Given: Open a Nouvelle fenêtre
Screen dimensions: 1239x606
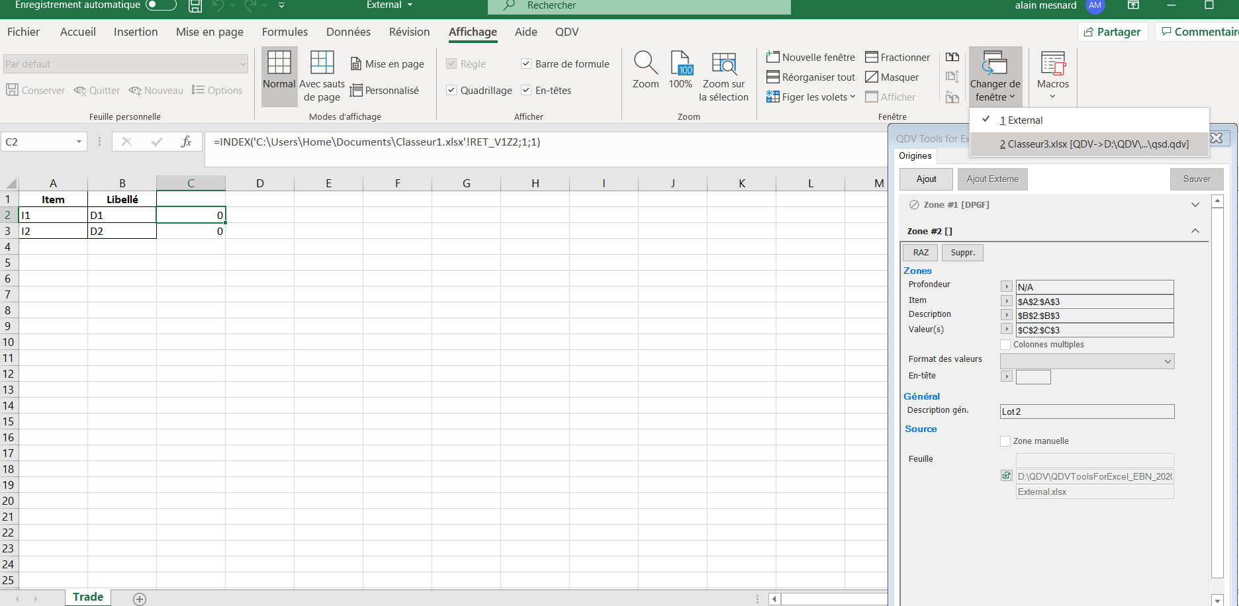Looking at the screenshot, I should pyautogui.click(x=810, y=58).
